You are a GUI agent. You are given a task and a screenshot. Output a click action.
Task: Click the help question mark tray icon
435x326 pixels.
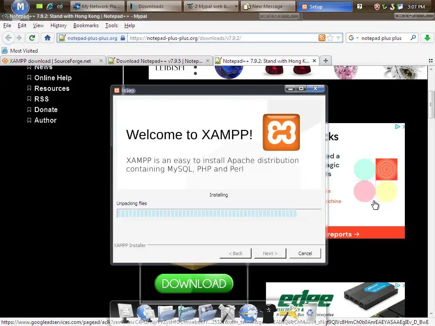point(359,6)
